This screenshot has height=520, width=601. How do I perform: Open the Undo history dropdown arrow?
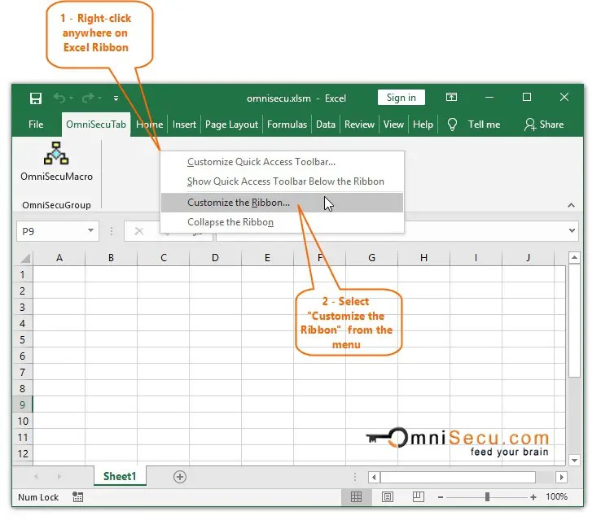[71, 98]
